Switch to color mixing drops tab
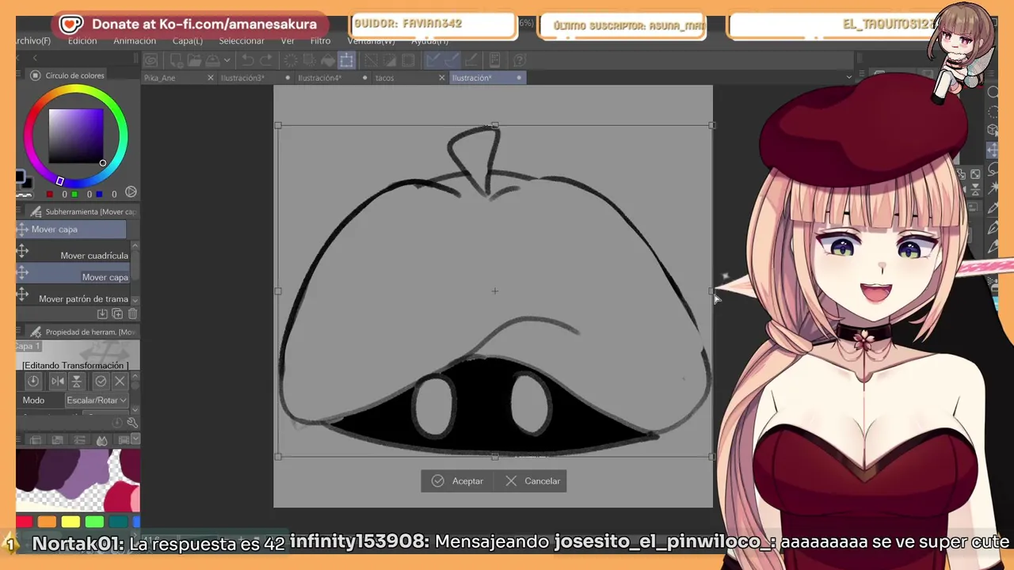 coord(101,440)
